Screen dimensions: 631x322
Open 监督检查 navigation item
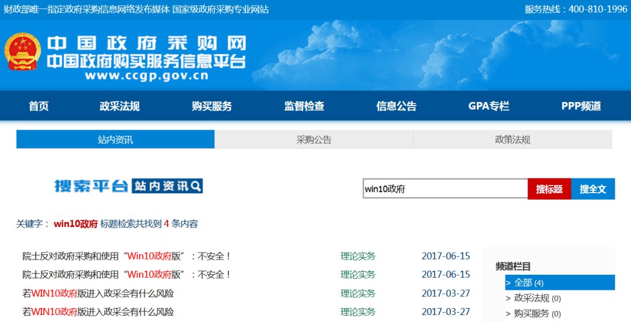coord(304,106)
